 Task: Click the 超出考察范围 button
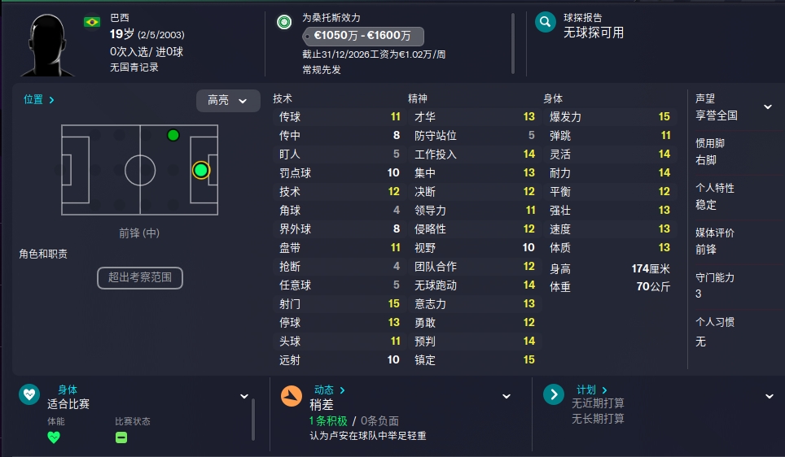click(140, 277)
